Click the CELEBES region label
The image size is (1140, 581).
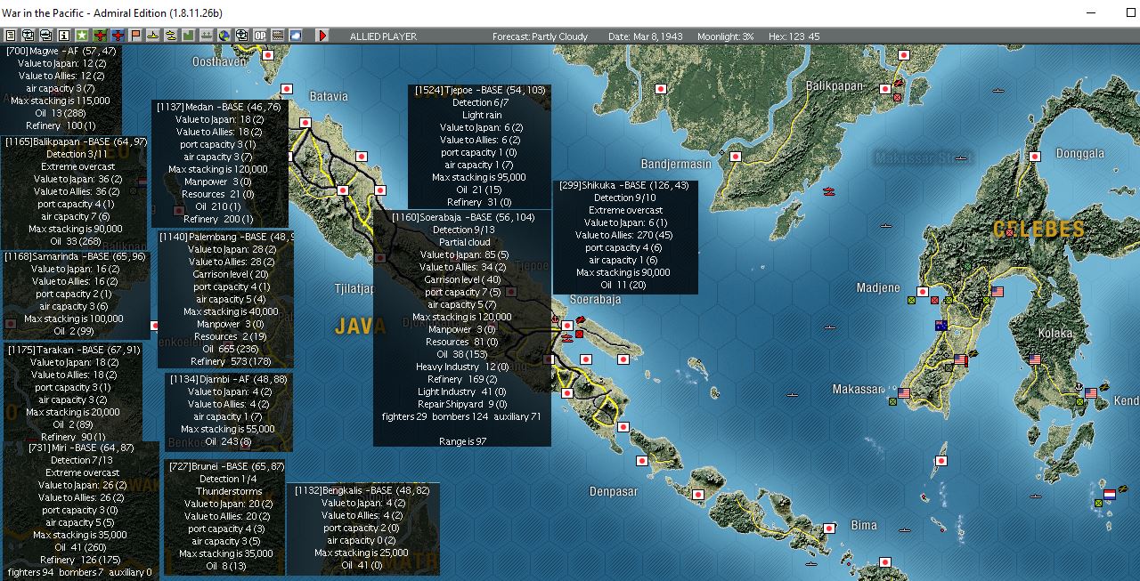[1039, 229]
